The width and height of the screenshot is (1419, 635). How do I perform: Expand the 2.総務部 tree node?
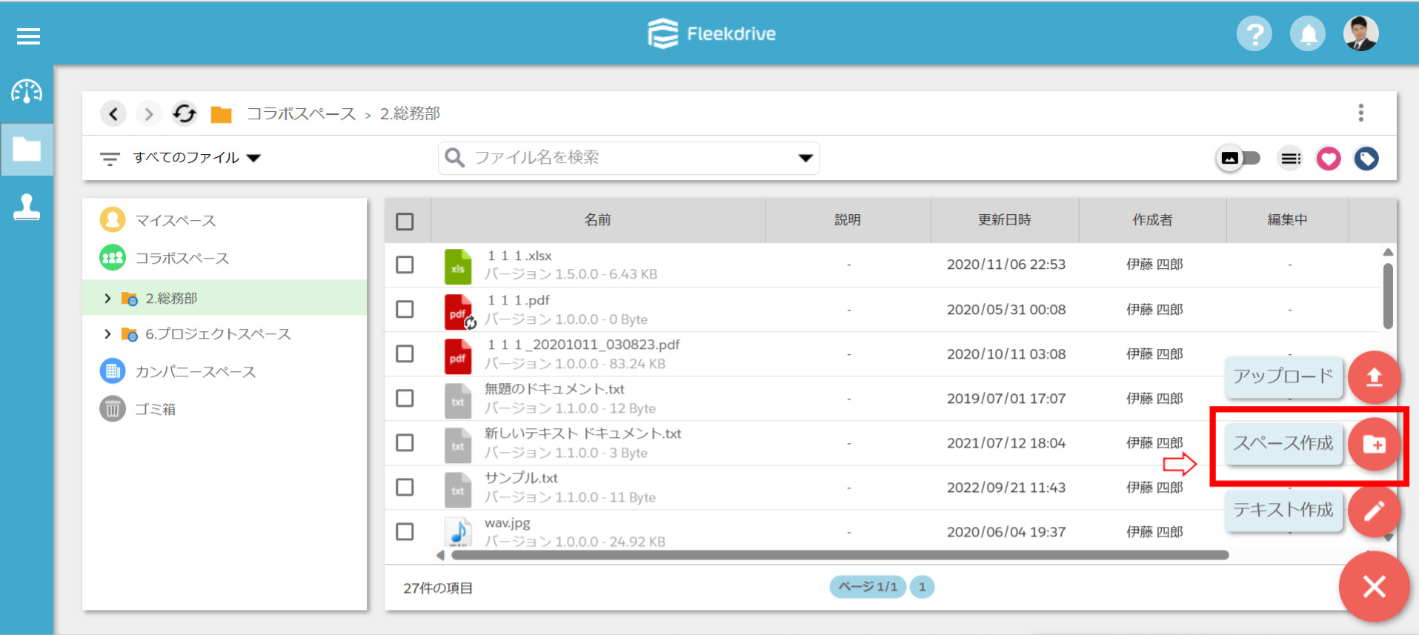(x=107, y=298)
